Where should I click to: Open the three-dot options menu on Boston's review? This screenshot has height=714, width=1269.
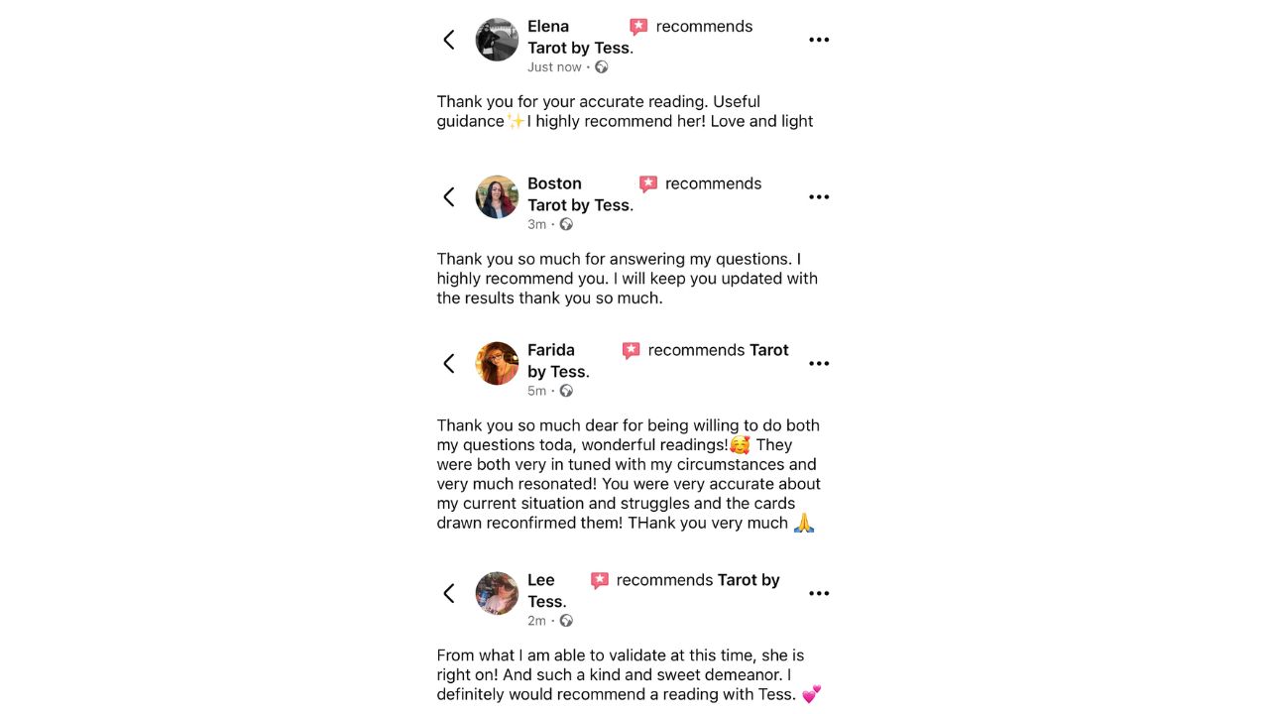[819, 197]
